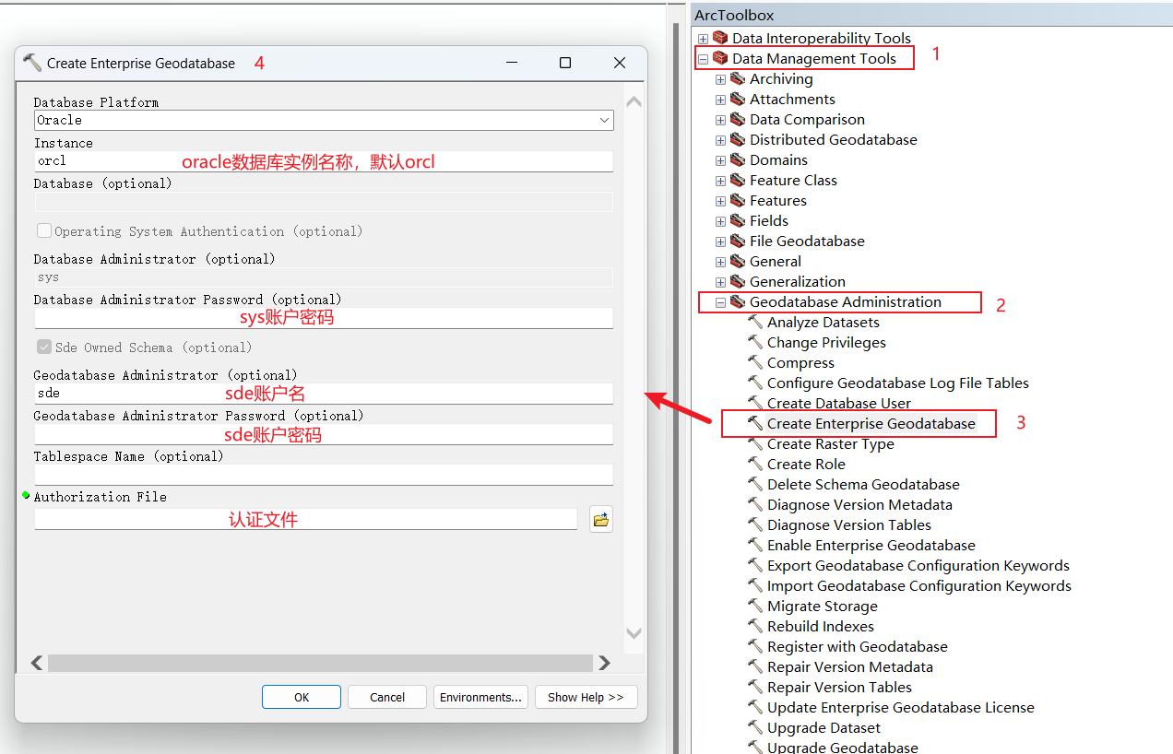Click the Analyze Datasets tool hammer icon
1173x754 pixels.
[x=755, y=322]
